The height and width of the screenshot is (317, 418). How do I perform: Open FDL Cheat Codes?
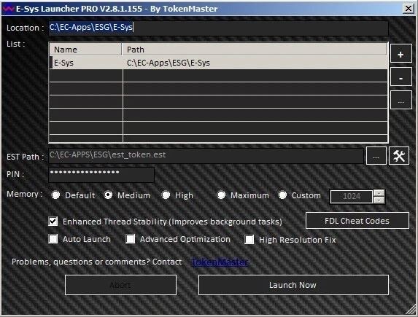[x=357, y=221]
